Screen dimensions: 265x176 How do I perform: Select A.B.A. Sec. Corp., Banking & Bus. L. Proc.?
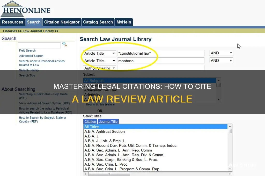pyautogui.click(x=156, y=160)
